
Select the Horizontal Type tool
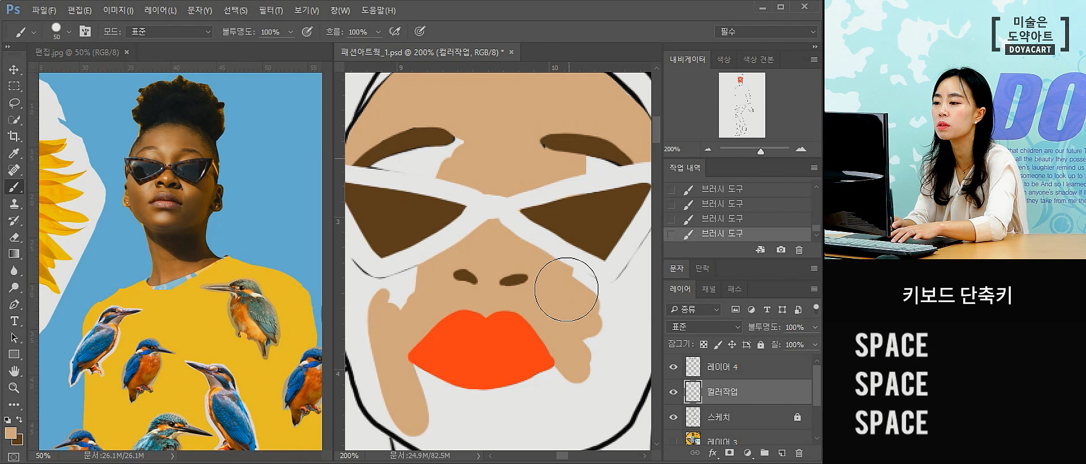coord(14,321)
